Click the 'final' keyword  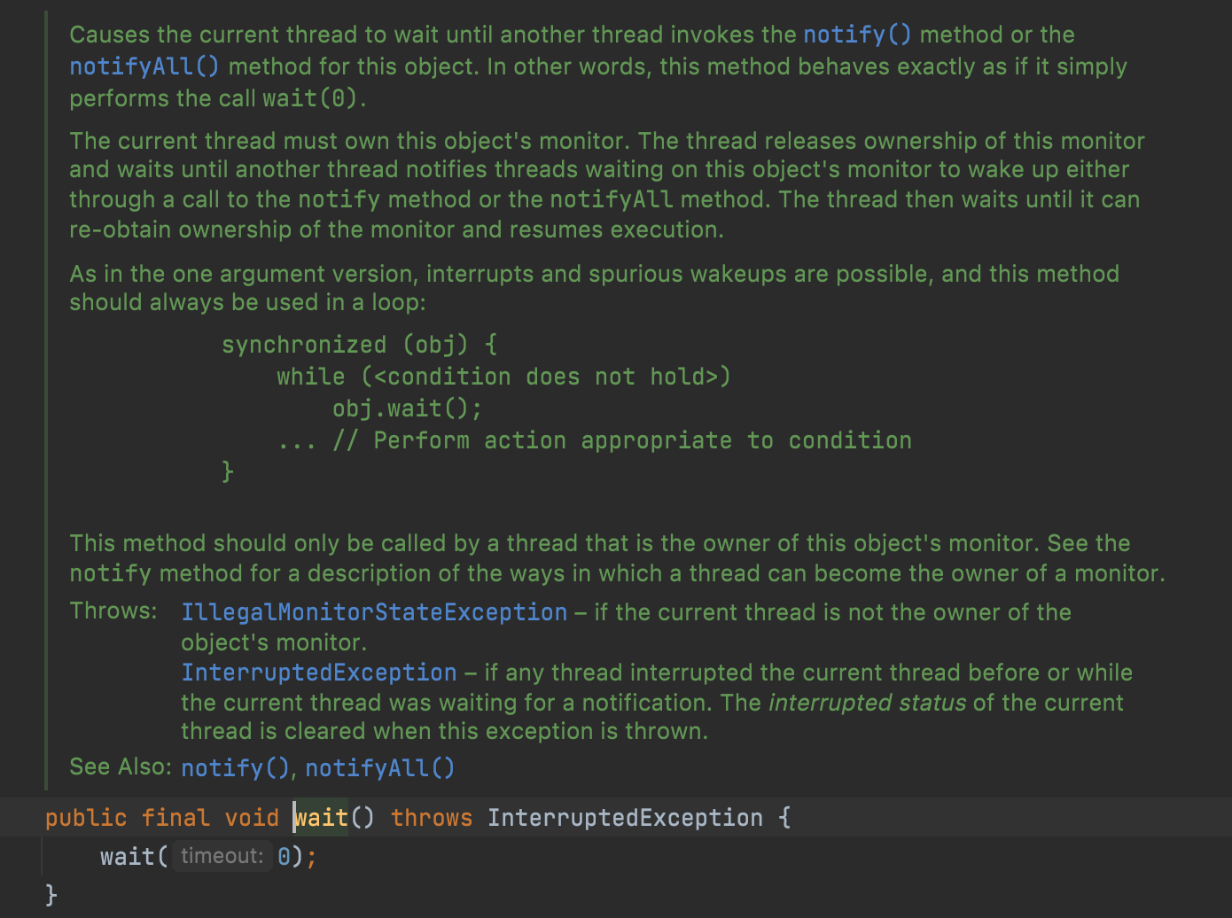pyautogui.click(x=175, y=817)
